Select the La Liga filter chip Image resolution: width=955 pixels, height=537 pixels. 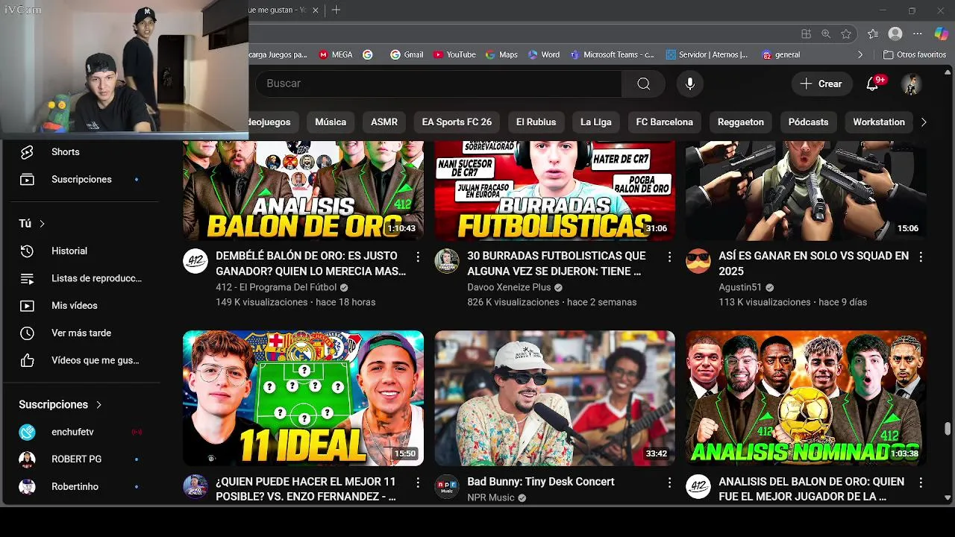pyautogui.click(x=596, y=122)
